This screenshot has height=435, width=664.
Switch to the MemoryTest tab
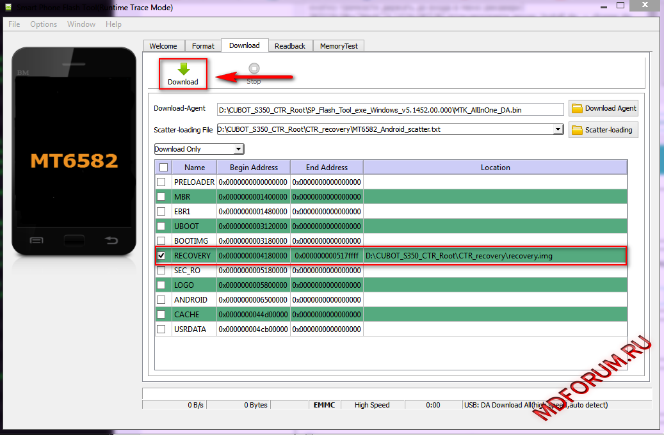[x=339, y=46]
